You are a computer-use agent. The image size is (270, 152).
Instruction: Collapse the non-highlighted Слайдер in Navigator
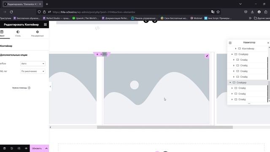coord(232,54)
